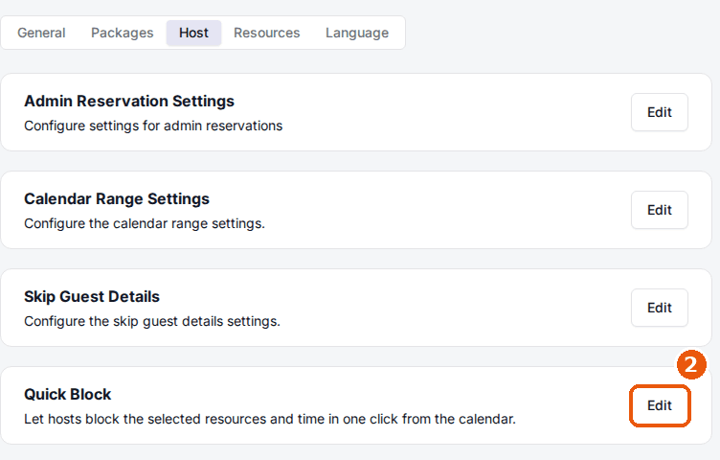Edit the Quick Block setting
This screenshot has width=720, height=460.
660,405
